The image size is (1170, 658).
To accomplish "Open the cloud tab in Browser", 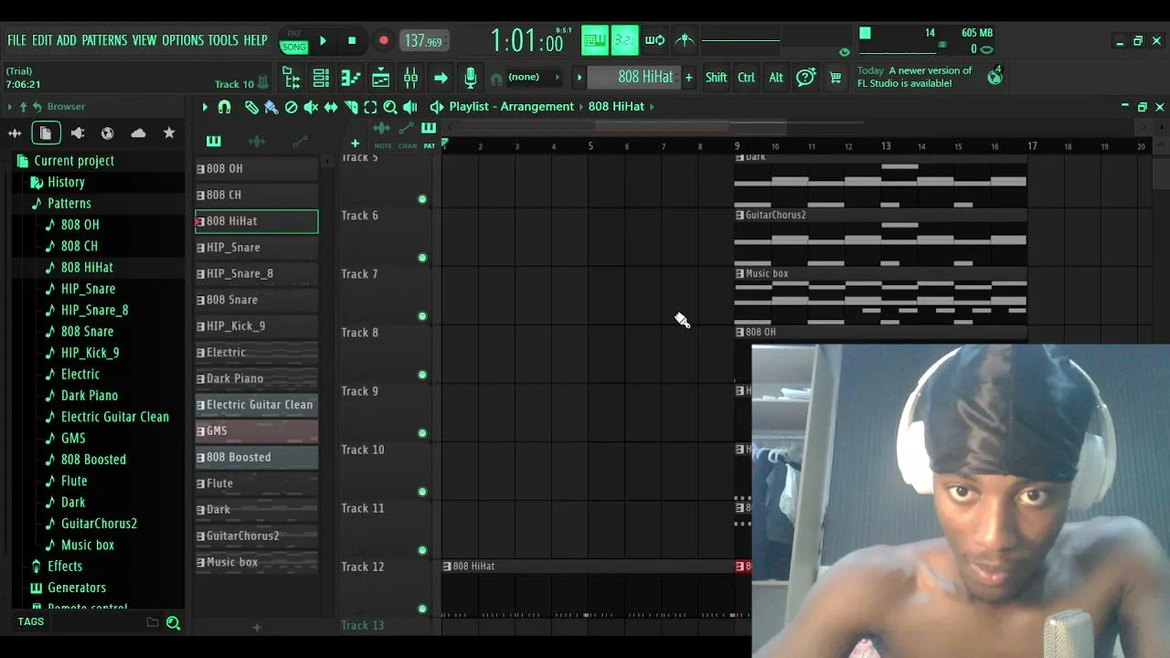I will click(x=138, y=133).
